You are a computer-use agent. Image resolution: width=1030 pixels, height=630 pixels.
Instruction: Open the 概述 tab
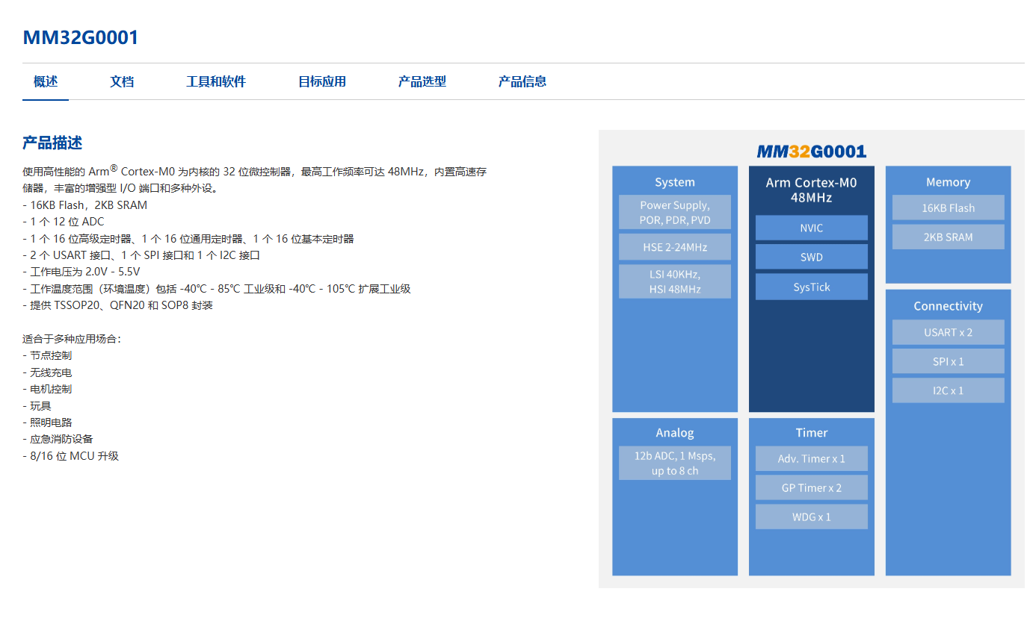(46, 81)
